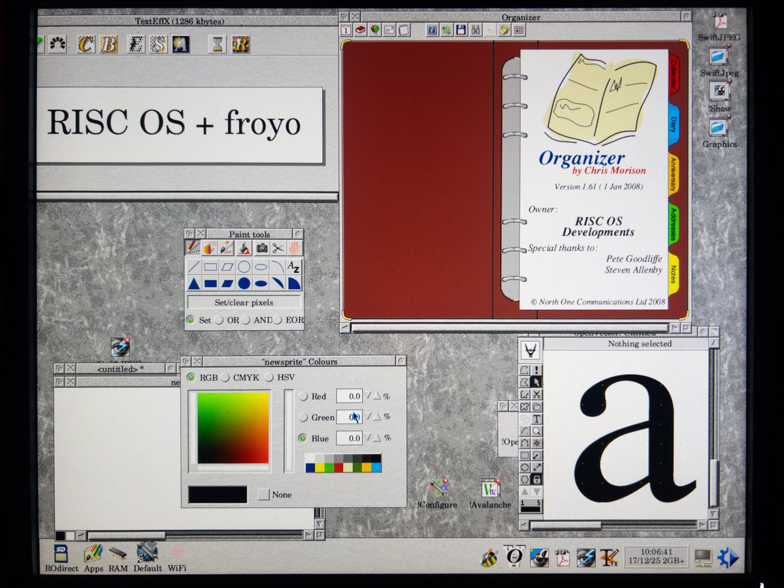This screenshot has height=588, width=784.
Task: Select the Set radio button
Action: pos(191,320)
